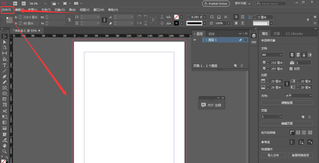Select the Rectangle Frame tool
Screen dimensions: 319x163
click(5, 88)
